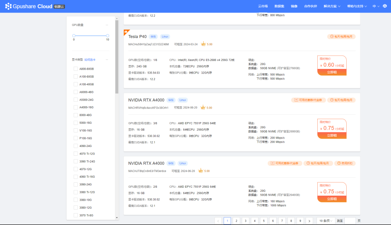The height and width of the screenshot is (225, 391).
Task: Click the 跳至 page number input field
Action: tap(350, 221)
